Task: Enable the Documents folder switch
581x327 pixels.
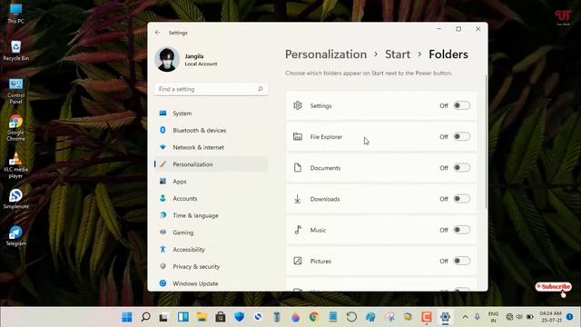Action: click(462, 168)
